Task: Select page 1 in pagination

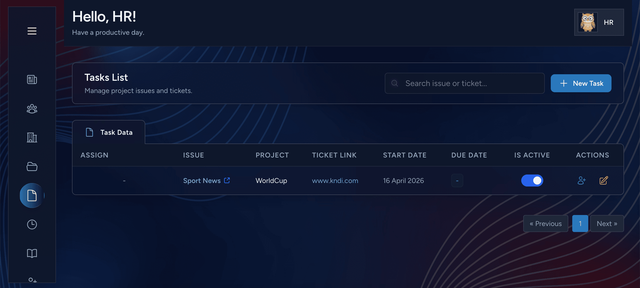Action: [580, 223]
